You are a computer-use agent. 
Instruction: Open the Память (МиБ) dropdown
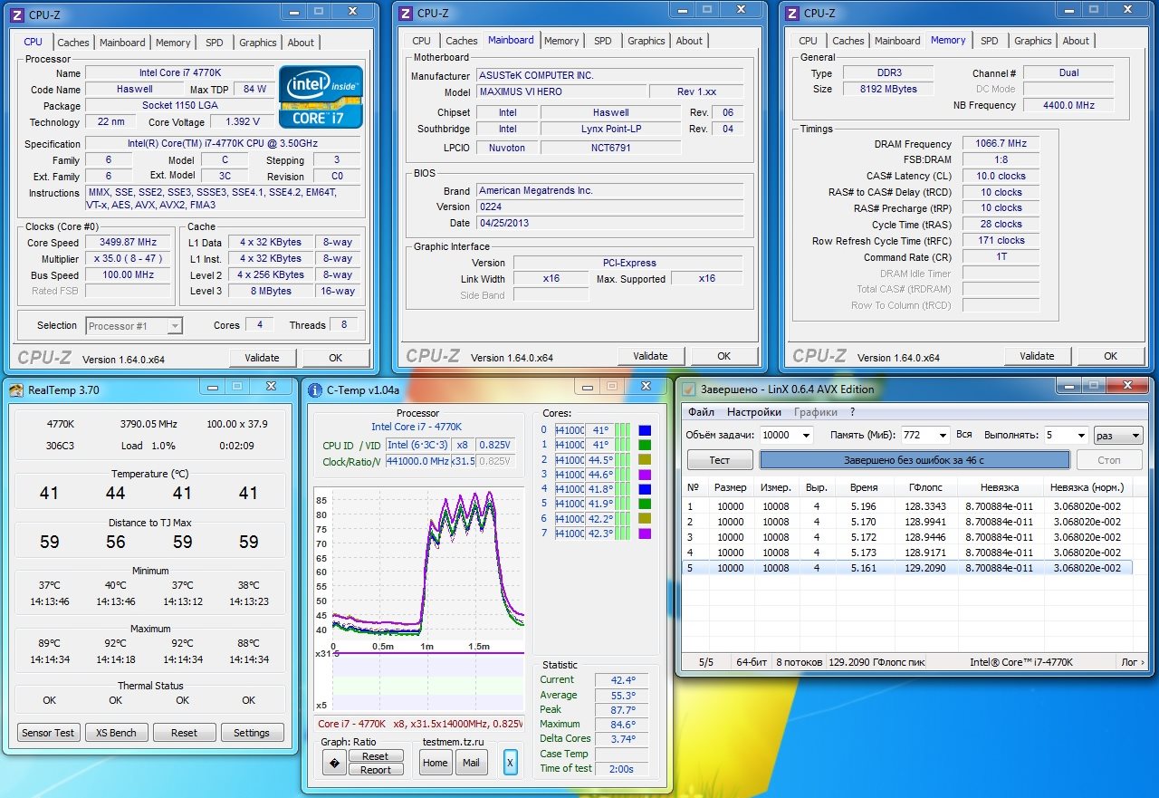tap(941, 436)
